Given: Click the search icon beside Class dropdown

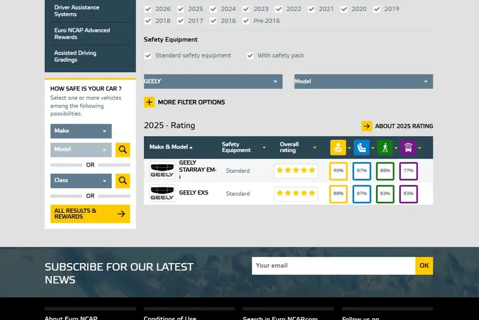Looking at the screenshot, I should tap(122, 180).
